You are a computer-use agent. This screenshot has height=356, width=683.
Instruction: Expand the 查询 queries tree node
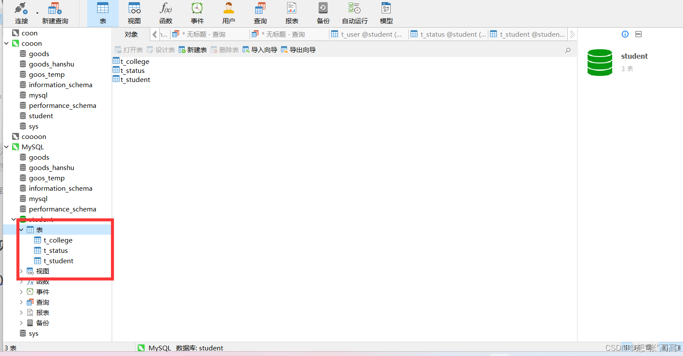pos(21,302)
